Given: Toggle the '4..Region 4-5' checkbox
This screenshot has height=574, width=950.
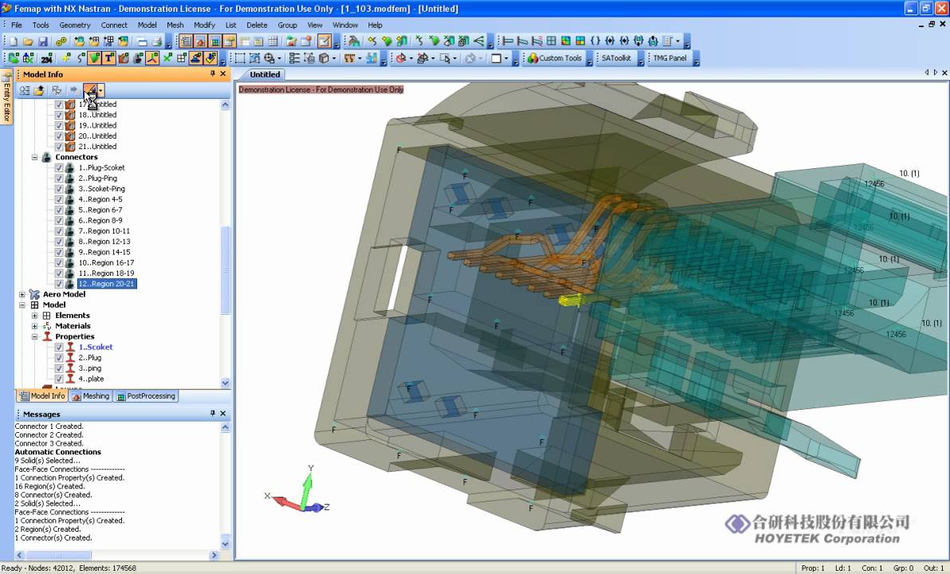Looking at the screenshot, I should [59, 199].
